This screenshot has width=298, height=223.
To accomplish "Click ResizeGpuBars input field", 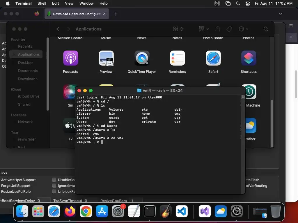I will [x=135, y=200].
